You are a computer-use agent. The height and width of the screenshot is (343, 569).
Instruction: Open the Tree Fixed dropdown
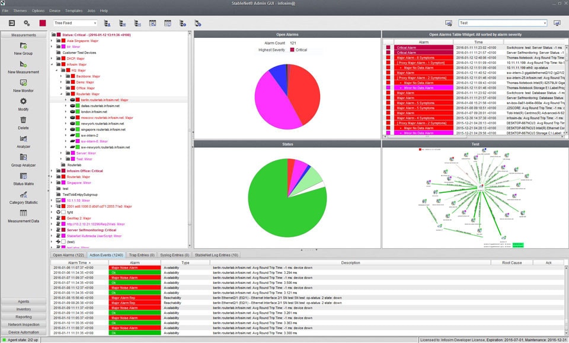75,23
